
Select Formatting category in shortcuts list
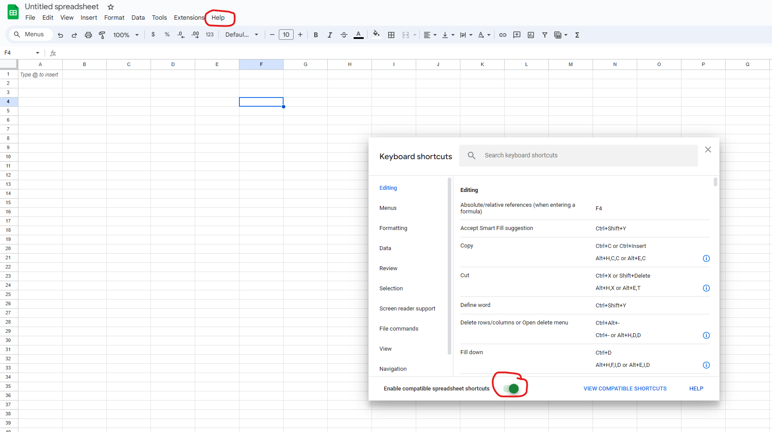(x=393, y=228)
